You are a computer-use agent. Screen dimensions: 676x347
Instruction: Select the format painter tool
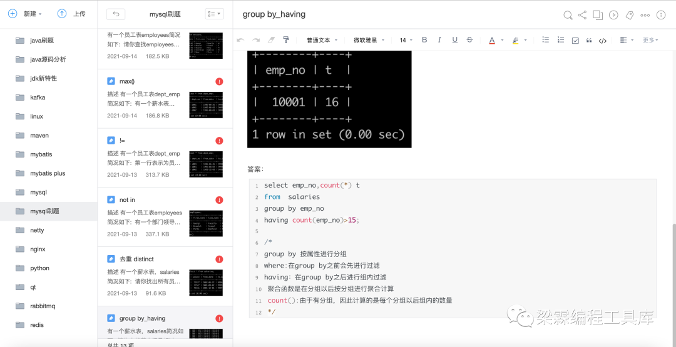coord(286,40)
